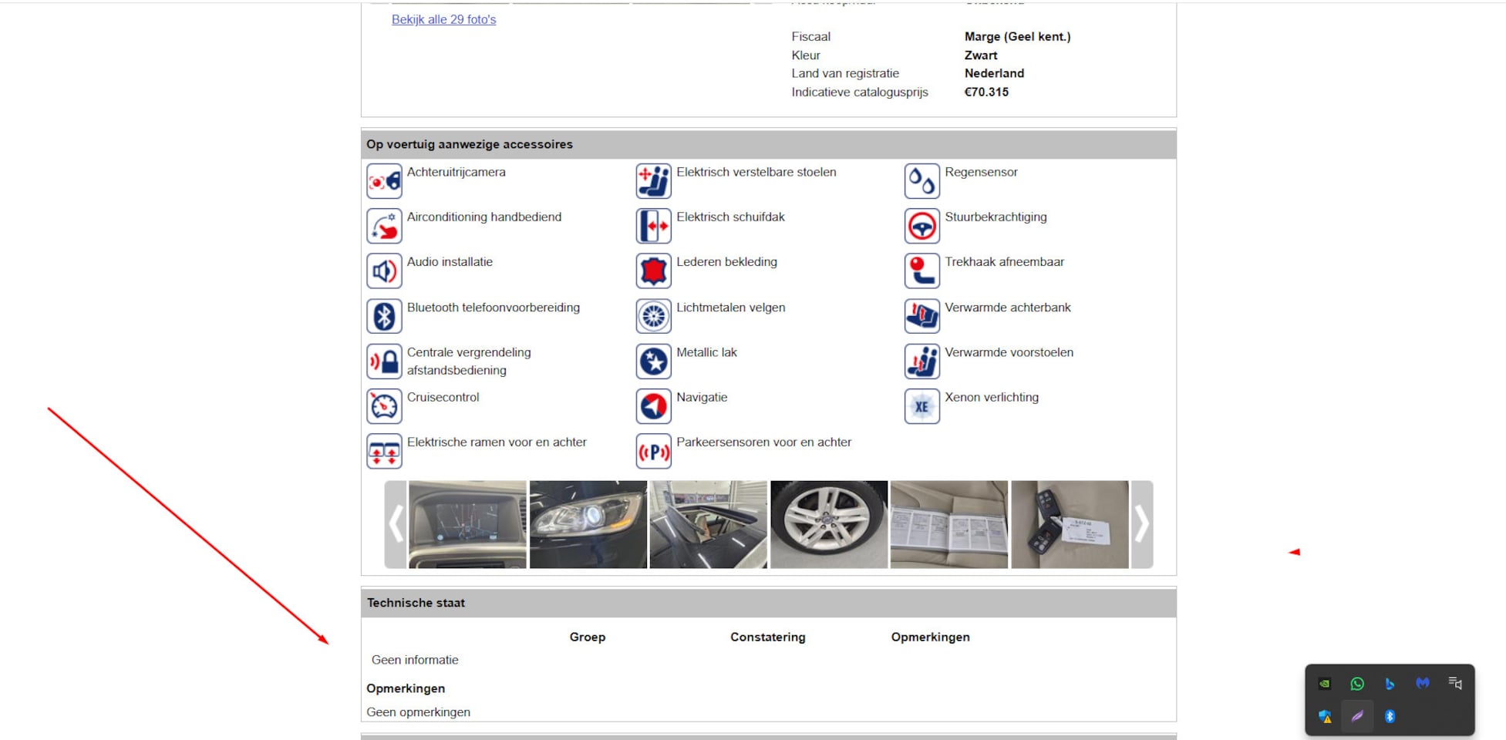This screenshot has height=740, width=1506.
Task: Click the Trekhaak afneembaar icon
Action: (x=921, y=271)
